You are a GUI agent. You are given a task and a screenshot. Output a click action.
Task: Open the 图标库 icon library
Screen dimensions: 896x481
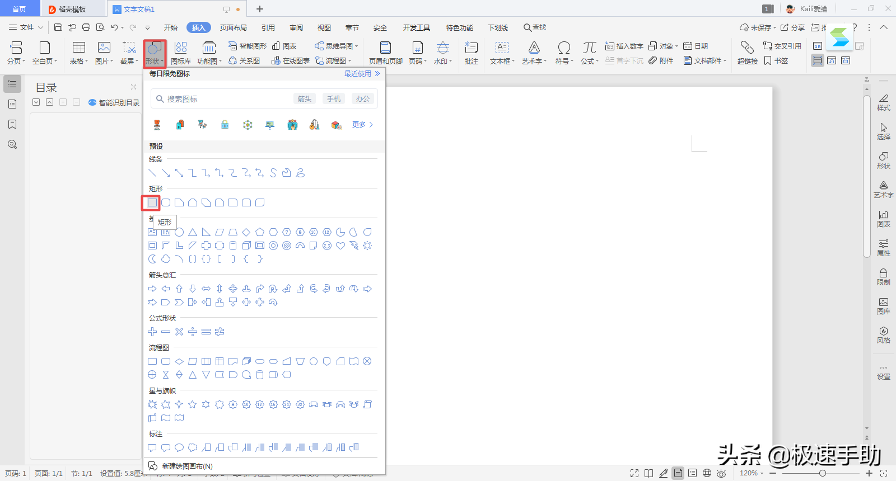(x=181, y=53)
